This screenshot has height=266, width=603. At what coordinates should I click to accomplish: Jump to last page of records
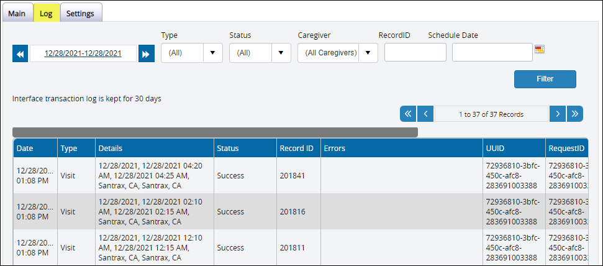[575, 114]
